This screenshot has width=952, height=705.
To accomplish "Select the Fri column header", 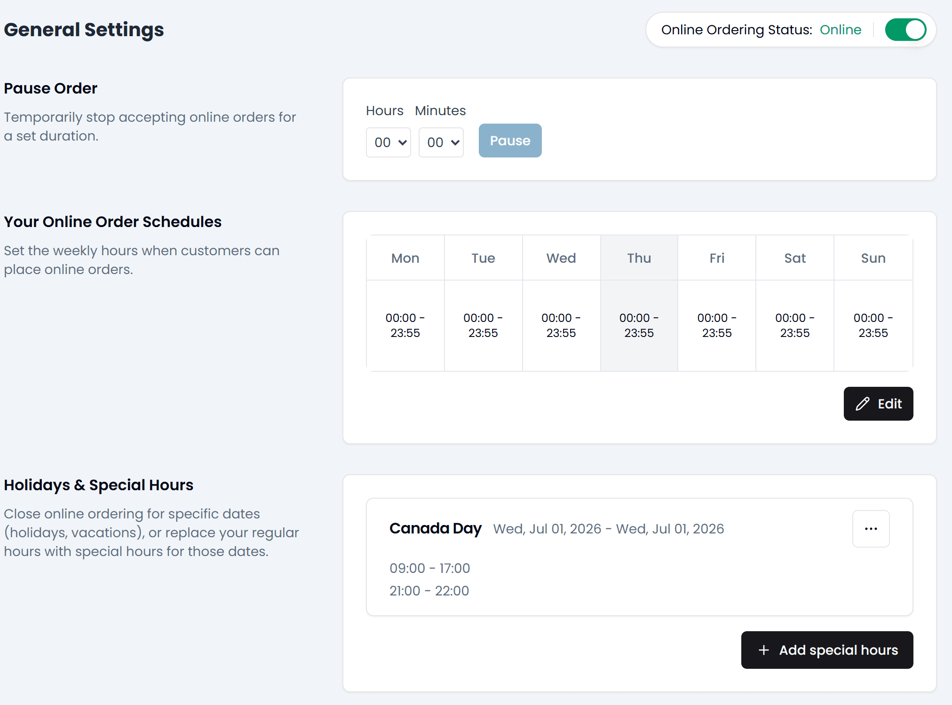I will pyautogui.click(x=717, y=258).
